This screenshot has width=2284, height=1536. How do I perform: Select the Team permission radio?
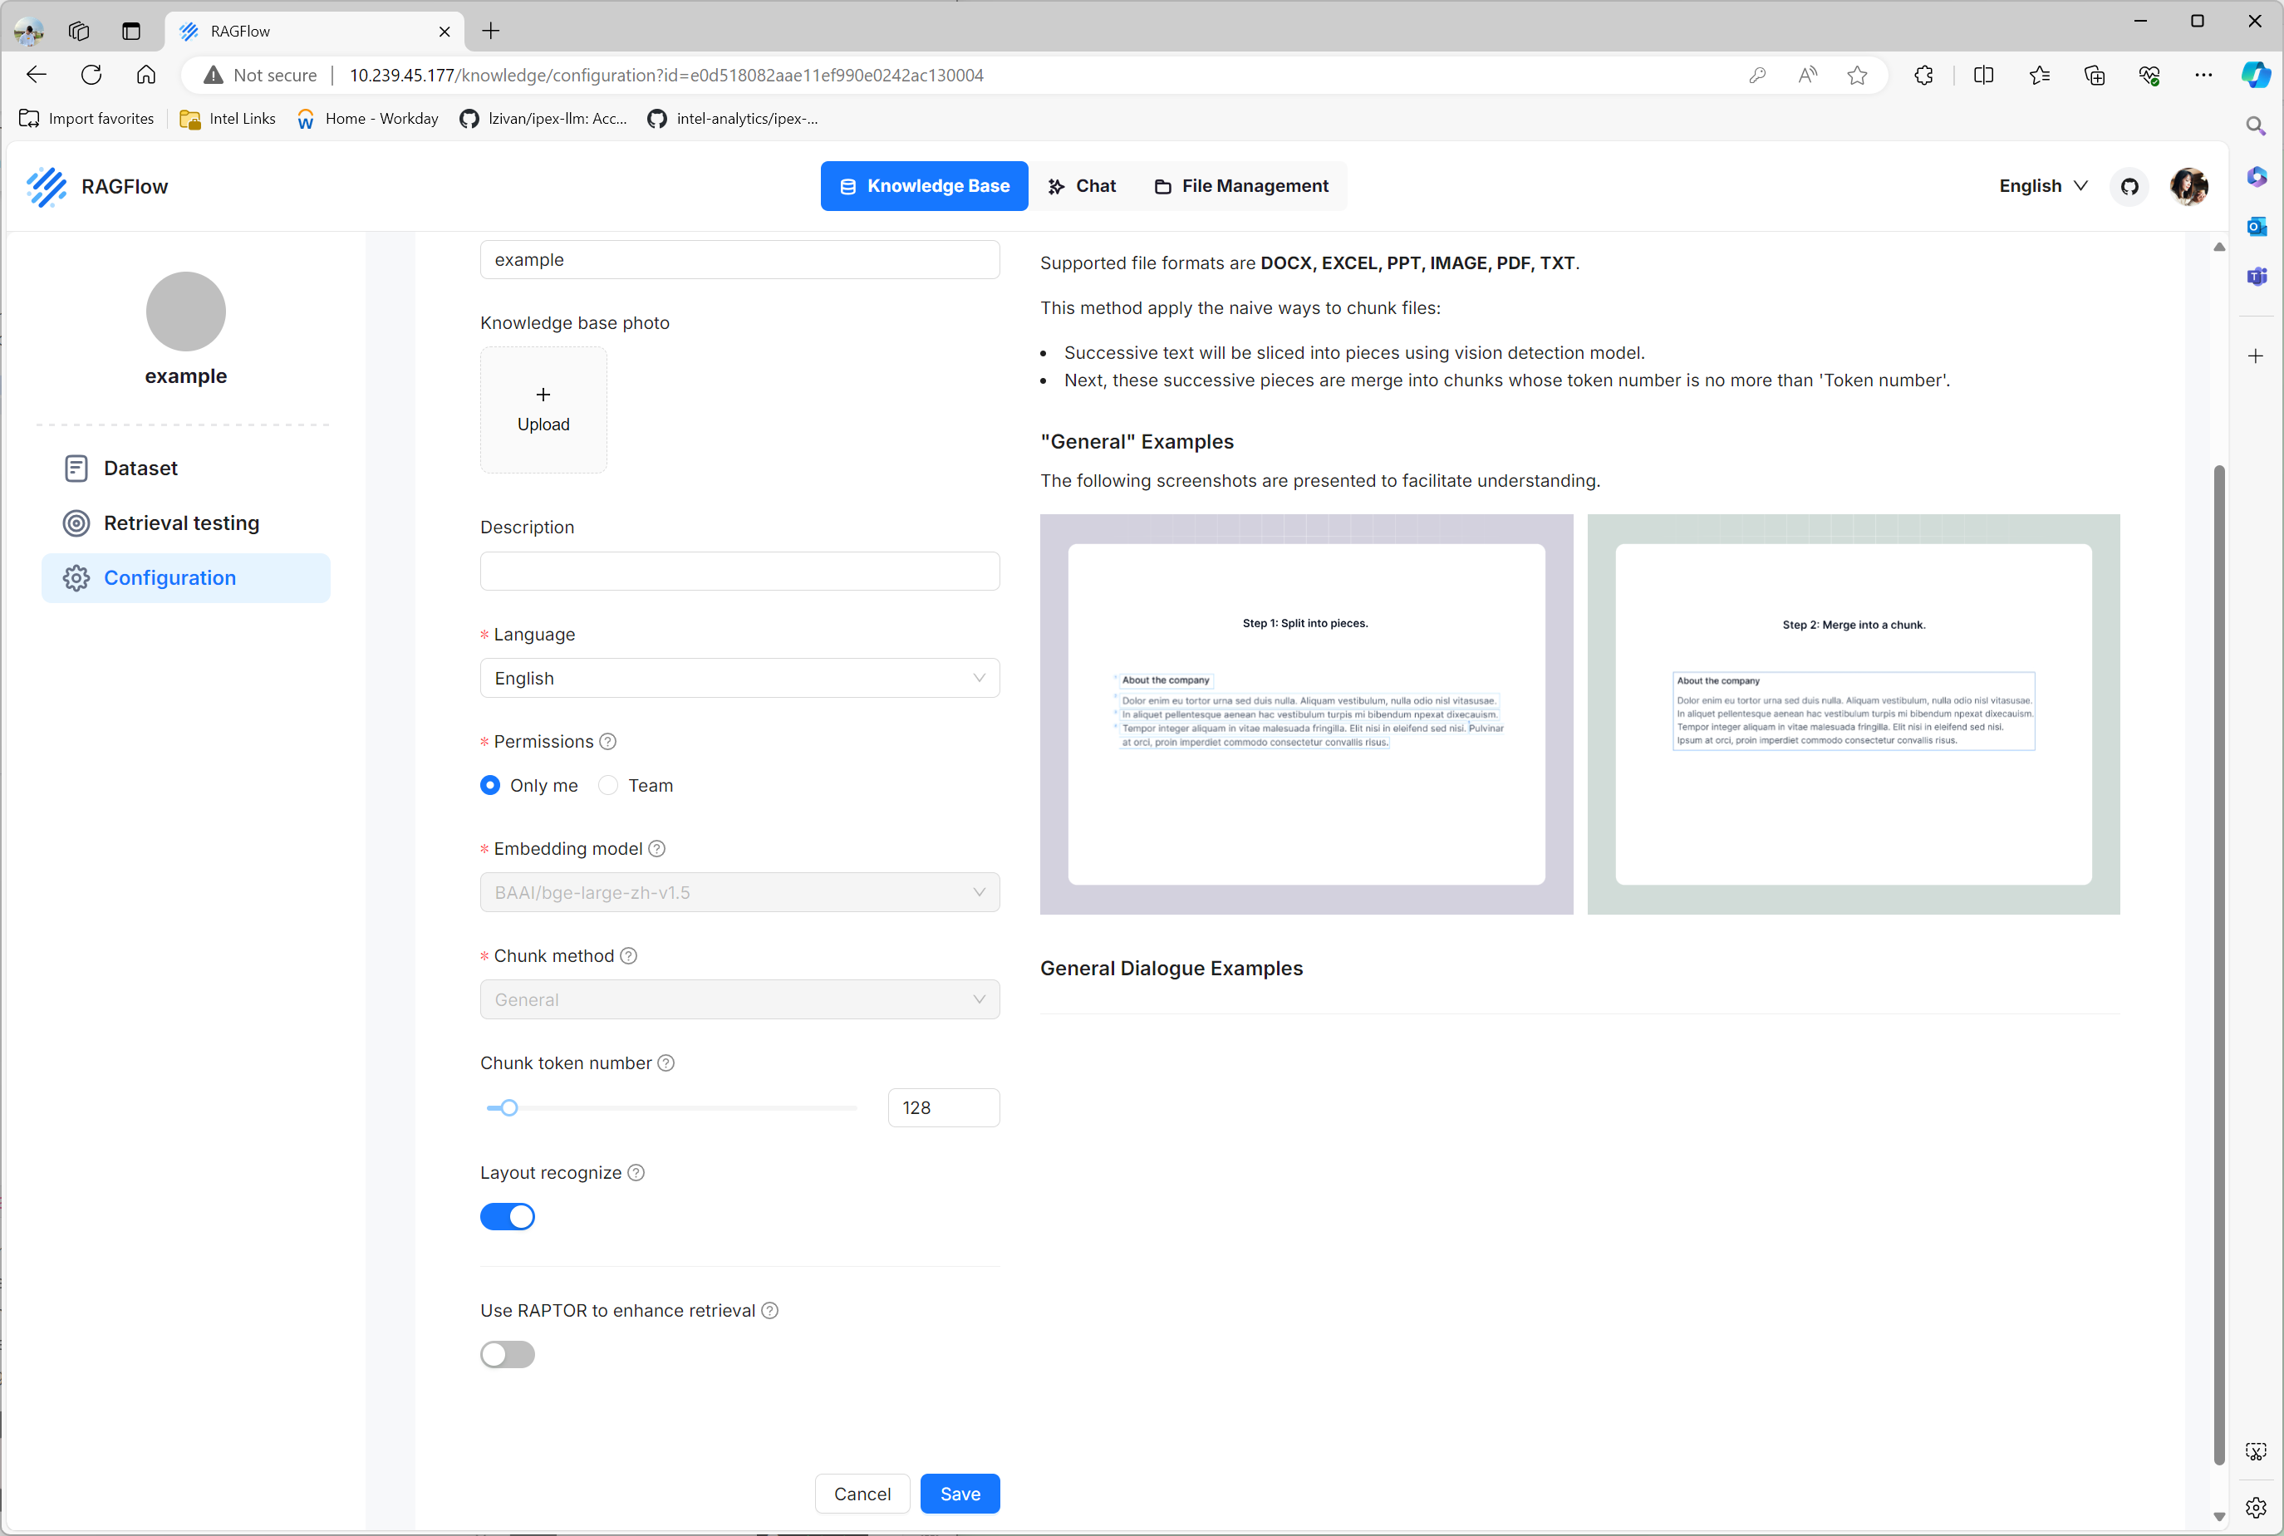(608, 786)
